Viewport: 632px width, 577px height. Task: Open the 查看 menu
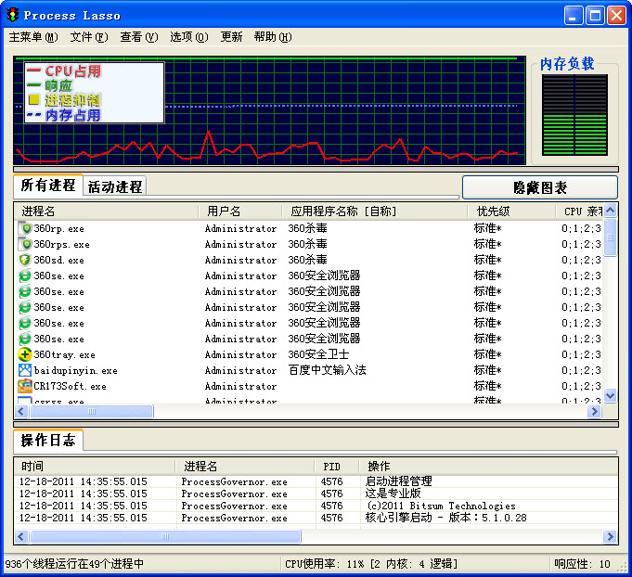tap(138, 37)
